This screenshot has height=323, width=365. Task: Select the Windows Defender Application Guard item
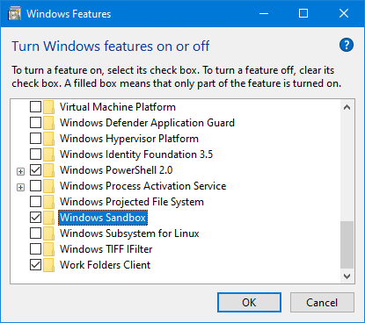point(147,123)
